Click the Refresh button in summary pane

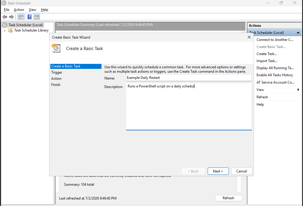click(x=228, y=198)
